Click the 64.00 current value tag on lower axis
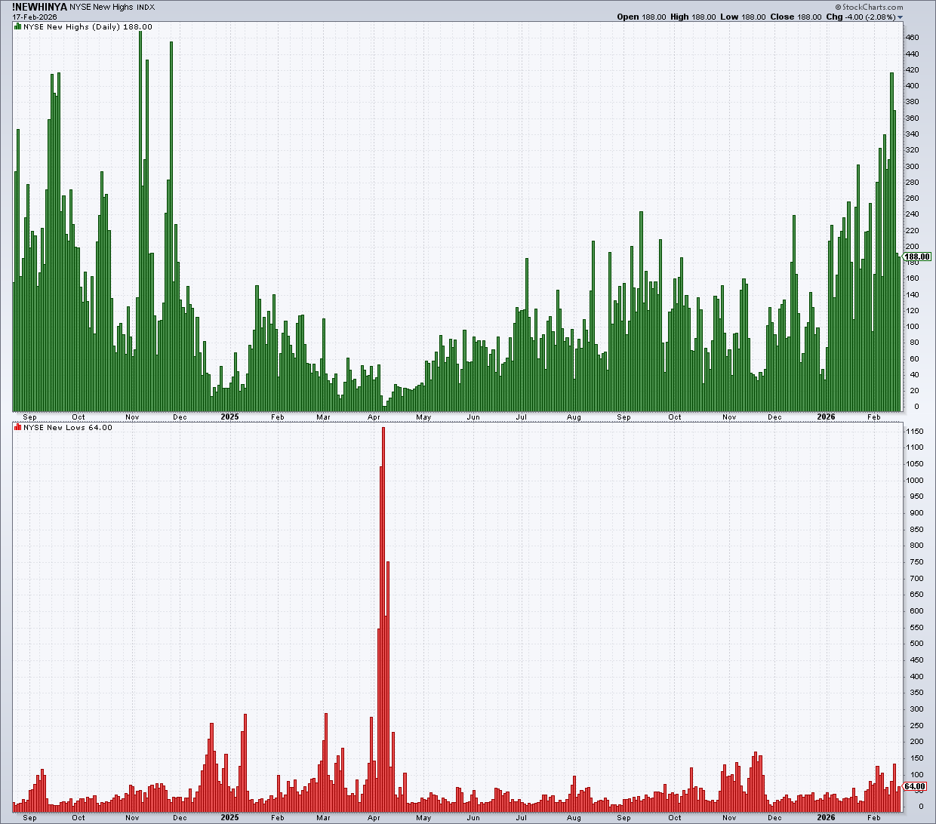Image resolution: width=936 pixels, height=824 pixels. click(915, 786)
